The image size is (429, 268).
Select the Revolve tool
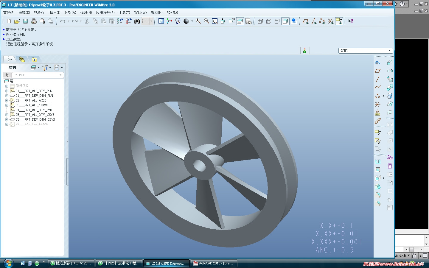[x=390, y=71]
